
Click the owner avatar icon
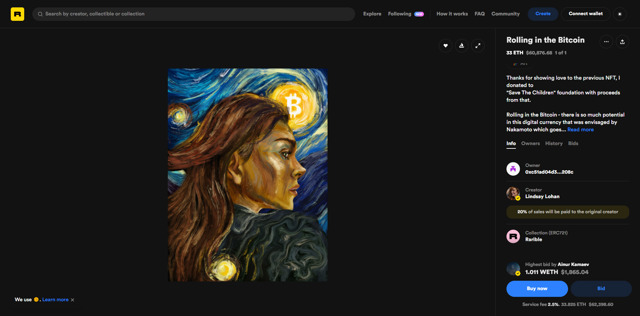pyautogui.click(x=513, y=169)
